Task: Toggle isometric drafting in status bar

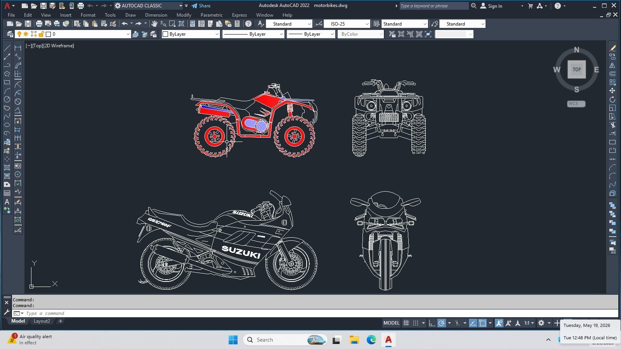Action: click(x=457, y=323)
